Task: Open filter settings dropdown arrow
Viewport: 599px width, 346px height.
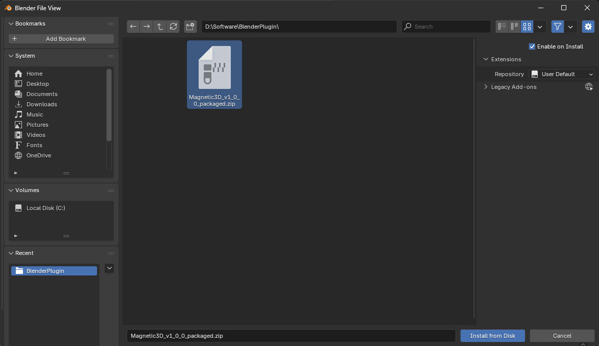Action: 570,27
